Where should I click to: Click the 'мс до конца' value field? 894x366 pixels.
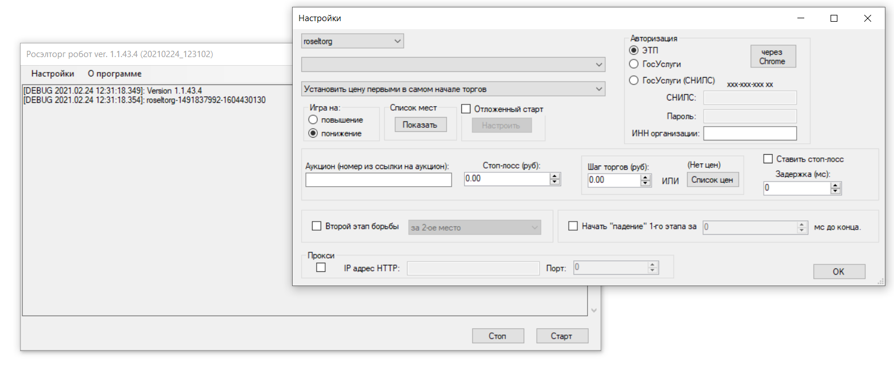tap(749, 227)
